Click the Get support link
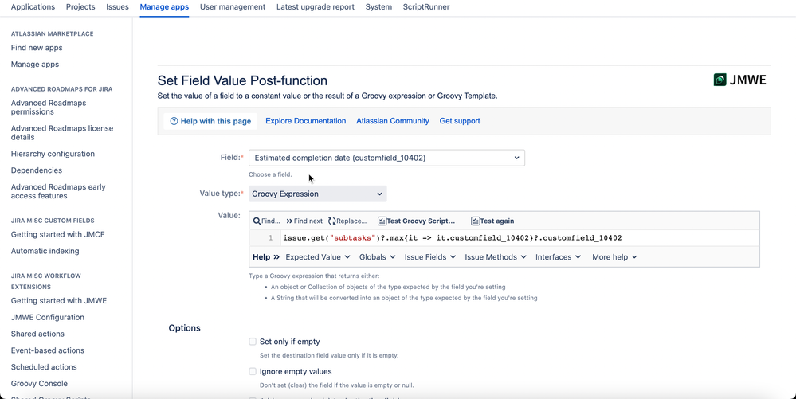Screen dimensions: 796x399 tap(460, 121)
